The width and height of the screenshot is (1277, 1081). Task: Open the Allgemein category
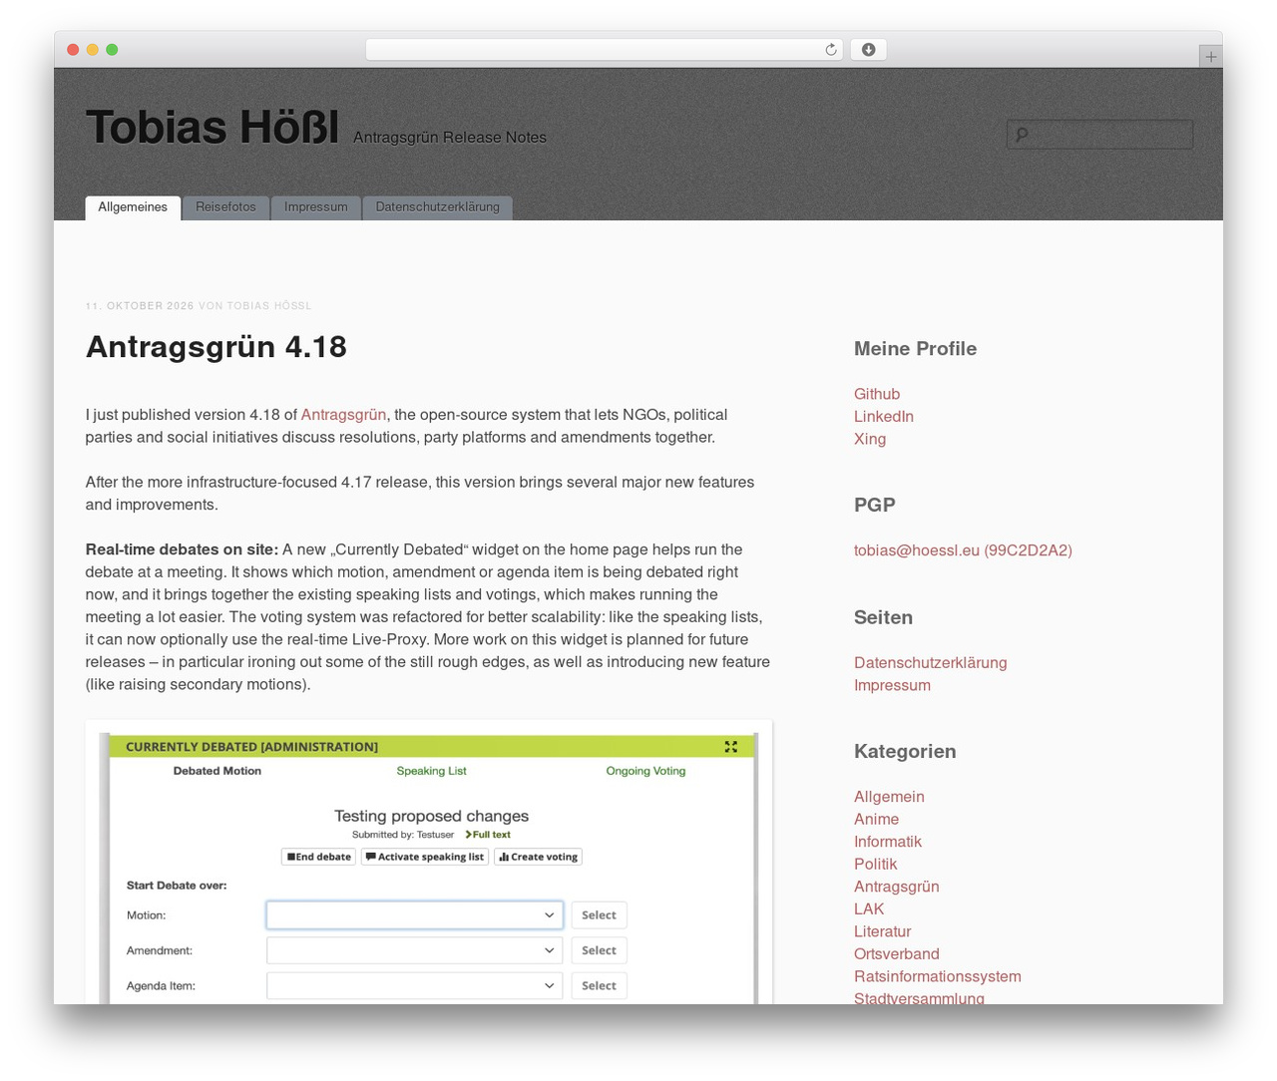coord(889,797)
